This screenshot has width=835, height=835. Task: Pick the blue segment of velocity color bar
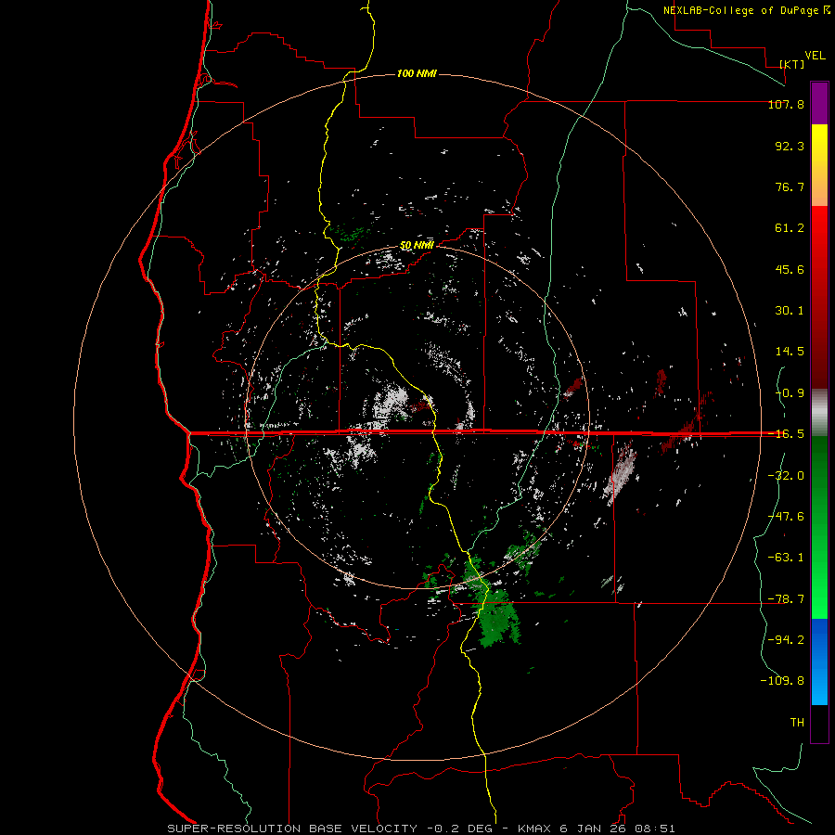coord(819,662)
